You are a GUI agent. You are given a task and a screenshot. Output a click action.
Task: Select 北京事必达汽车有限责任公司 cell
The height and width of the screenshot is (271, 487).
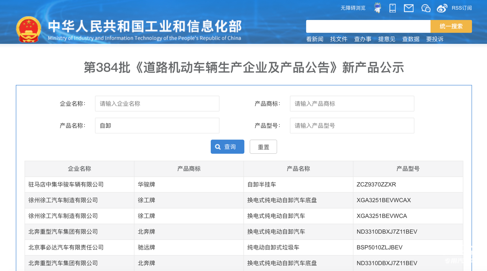(79, 247)
